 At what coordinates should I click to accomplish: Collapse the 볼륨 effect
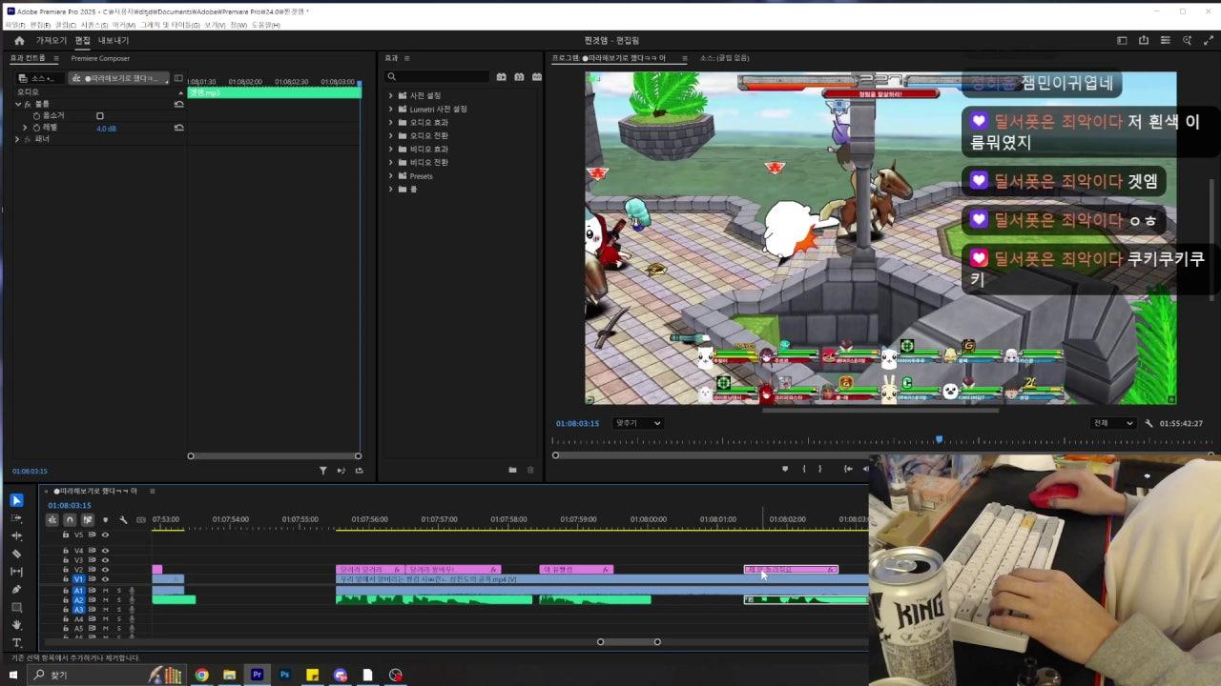[17, 104]
